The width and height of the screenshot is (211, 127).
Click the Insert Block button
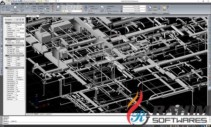(x=102, y=9)
